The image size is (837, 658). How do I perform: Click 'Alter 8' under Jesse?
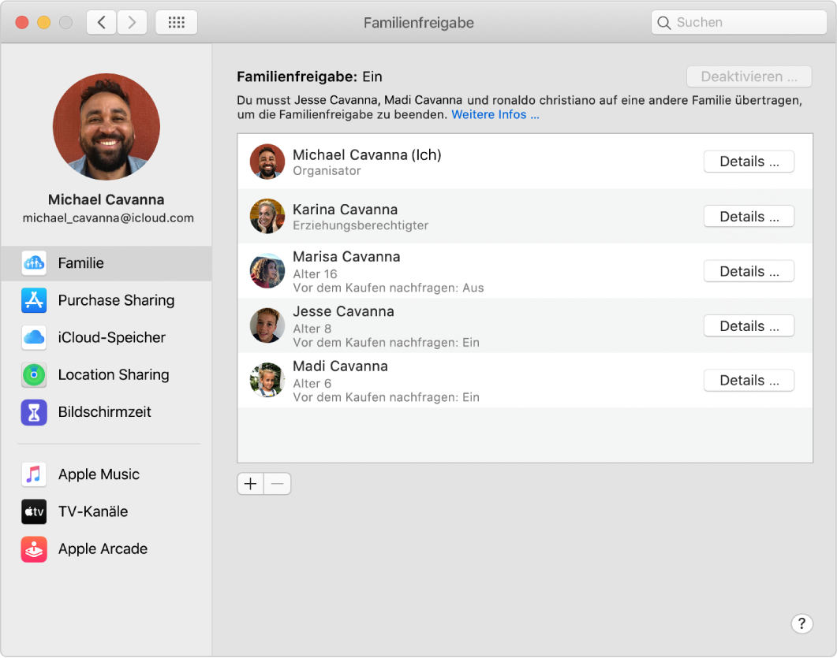[312, 329]
